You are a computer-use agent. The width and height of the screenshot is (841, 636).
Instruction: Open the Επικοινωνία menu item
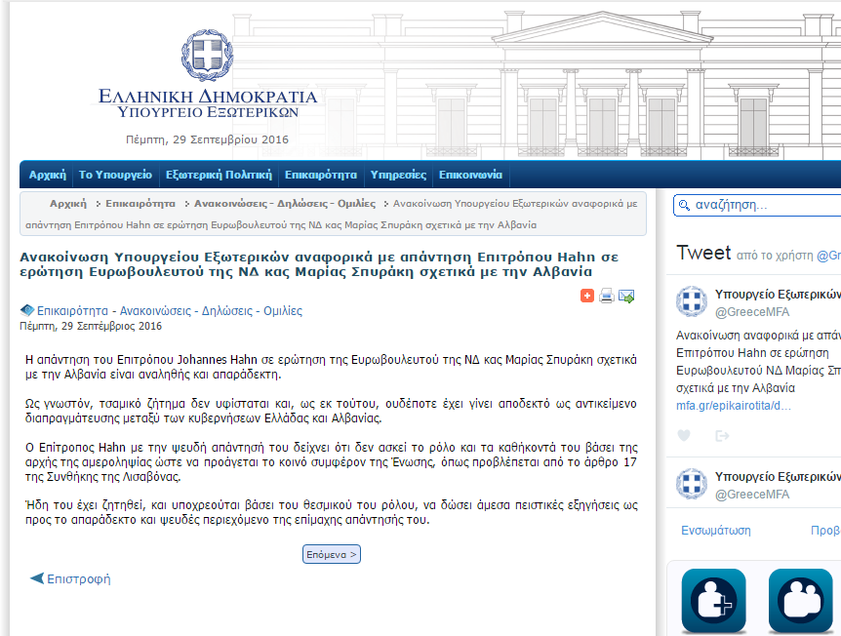pyautogui.click(x=470, y=176)
